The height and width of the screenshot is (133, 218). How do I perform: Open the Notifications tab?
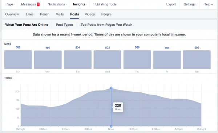tap(56, 4)
